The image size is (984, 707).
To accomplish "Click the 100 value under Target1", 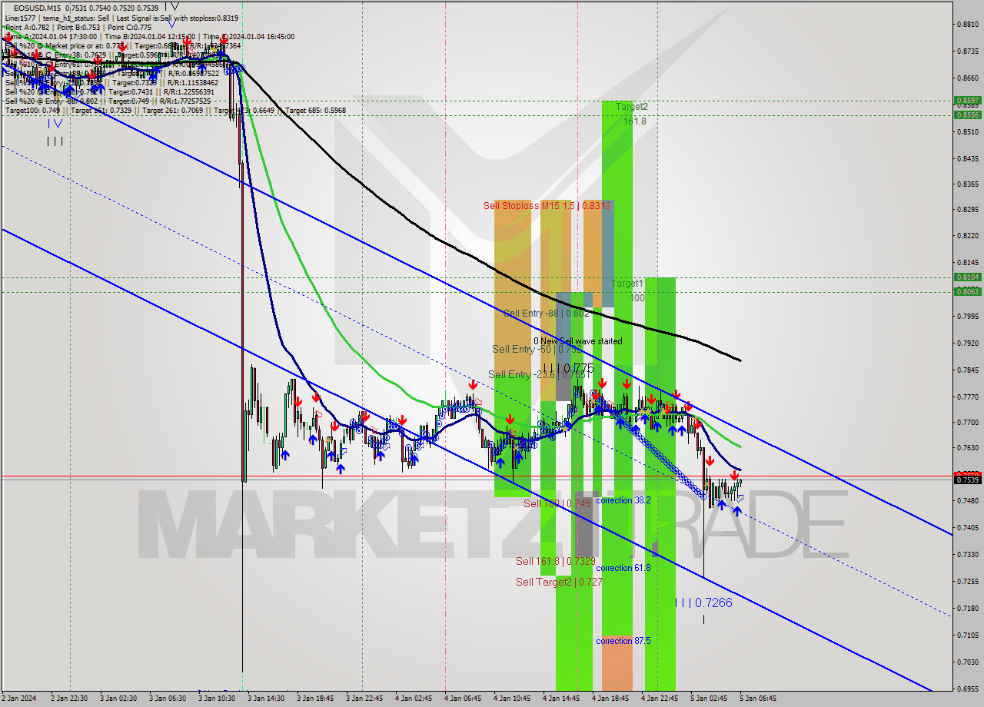I will [x=637, y=297].
